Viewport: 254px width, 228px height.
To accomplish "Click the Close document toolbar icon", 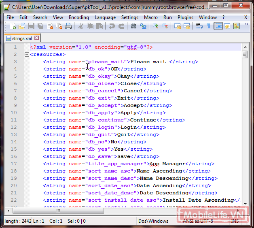I will coord(50,26).
